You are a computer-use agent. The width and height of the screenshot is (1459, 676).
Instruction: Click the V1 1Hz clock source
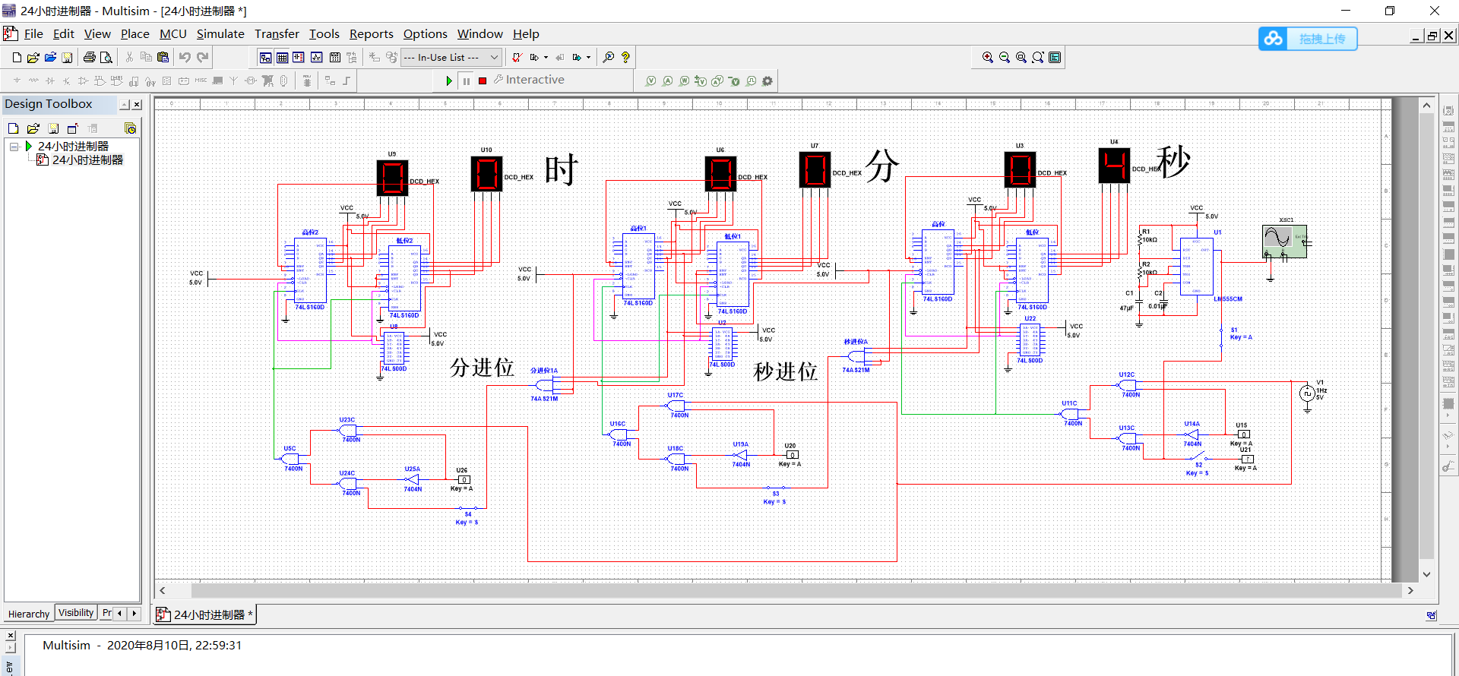1307,393
